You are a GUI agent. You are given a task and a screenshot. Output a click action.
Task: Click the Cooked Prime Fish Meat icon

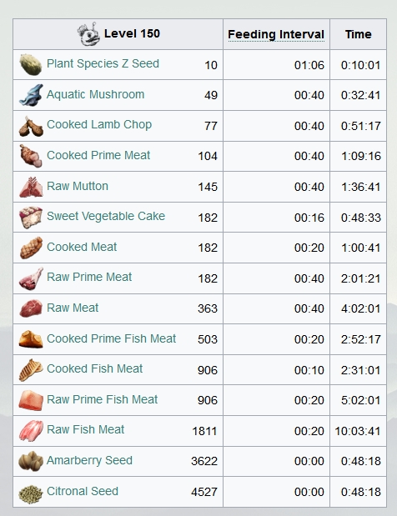tap(31, 339)
